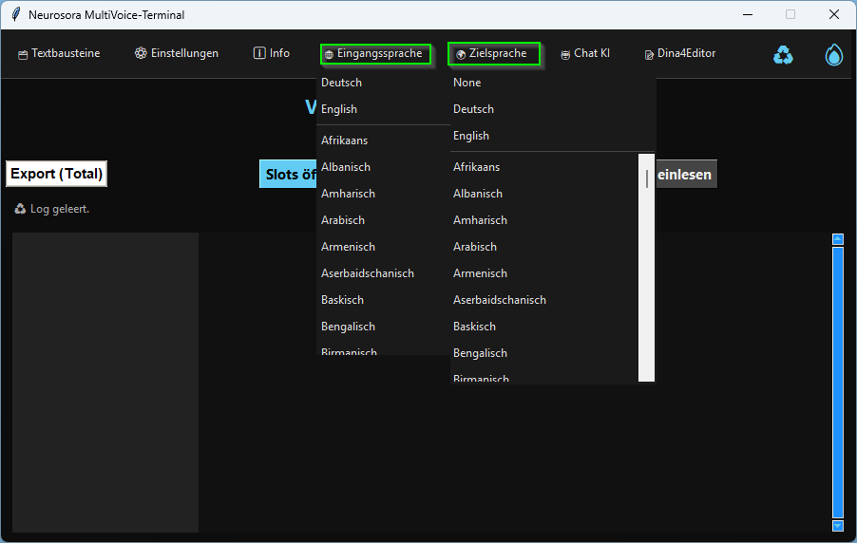Image resolution: width=857 pixels, height=543 pixels.
Task: Open Einstellungen with the gear icon
Action: click(177, 54)
